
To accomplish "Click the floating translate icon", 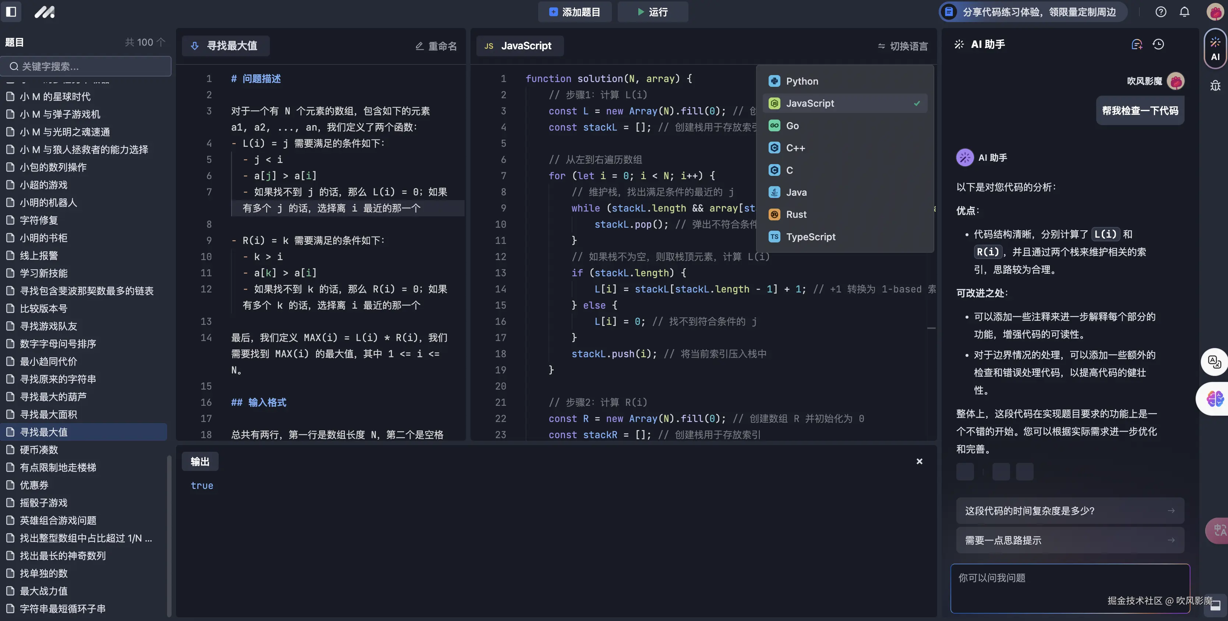I will pyautogui.click(x=1214, y=362).
